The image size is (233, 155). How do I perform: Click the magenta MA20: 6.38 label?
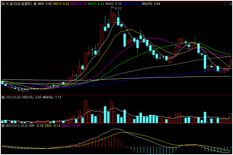click(x=79, y=4)
